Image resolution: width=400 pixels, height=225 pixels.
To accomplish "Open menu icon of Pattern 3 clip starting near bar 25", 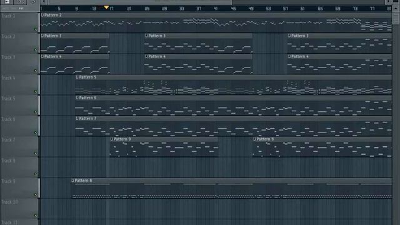I will coord(146,36).
